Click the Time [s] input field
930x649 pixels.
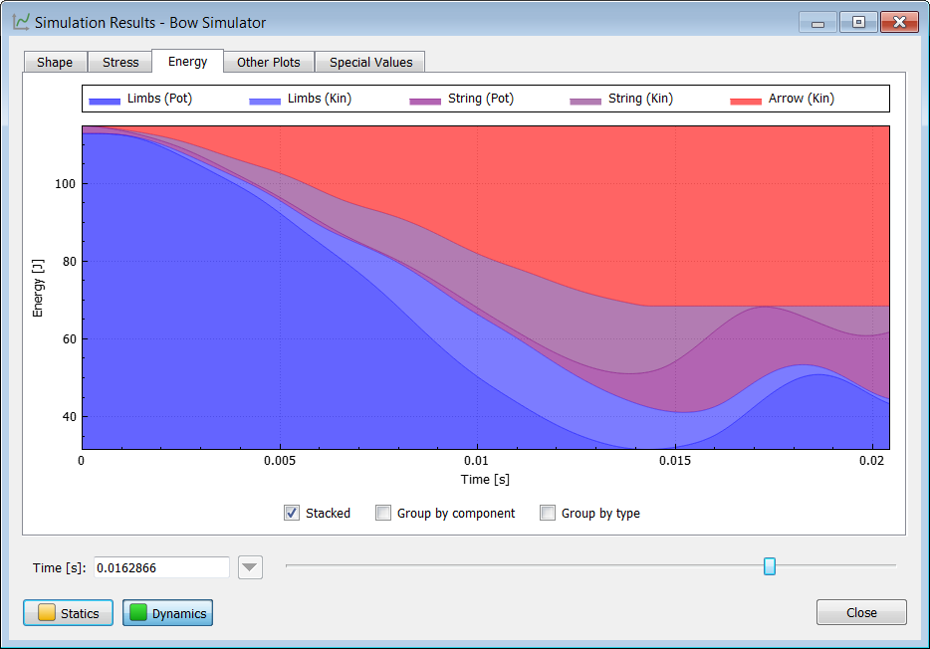click(x=161, y=567)
